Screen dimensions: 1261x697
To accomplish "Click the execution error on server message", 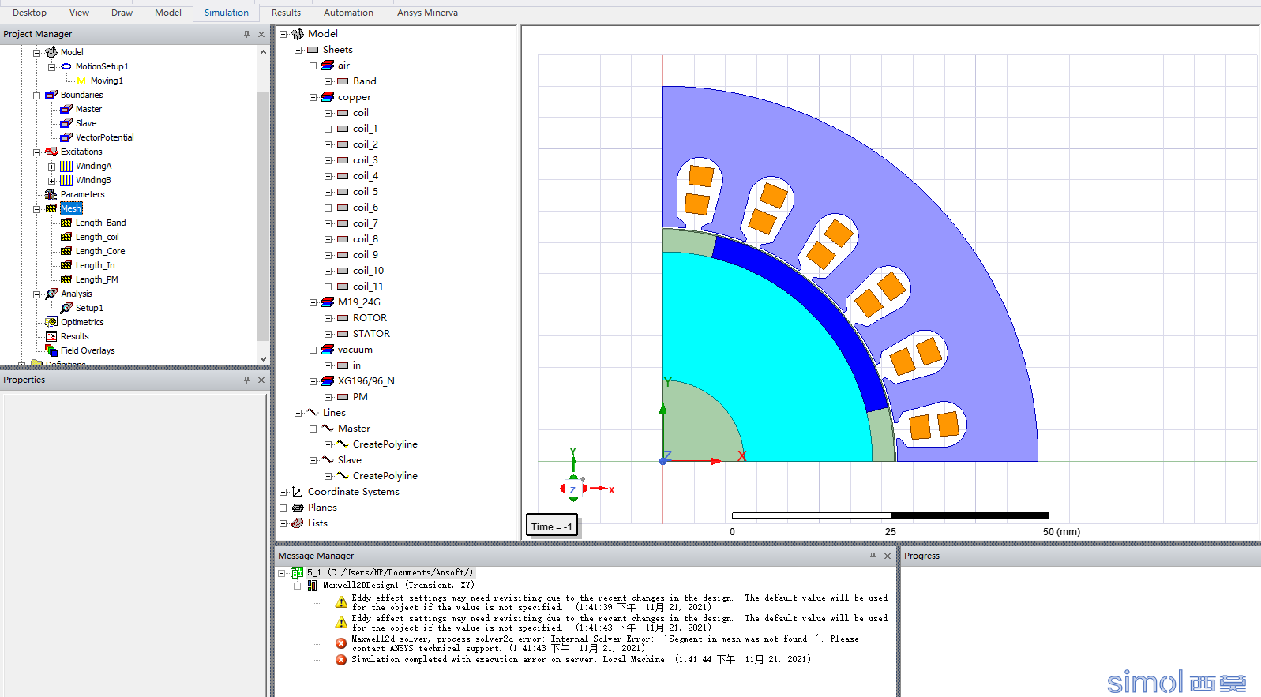I will coord(580,659).
